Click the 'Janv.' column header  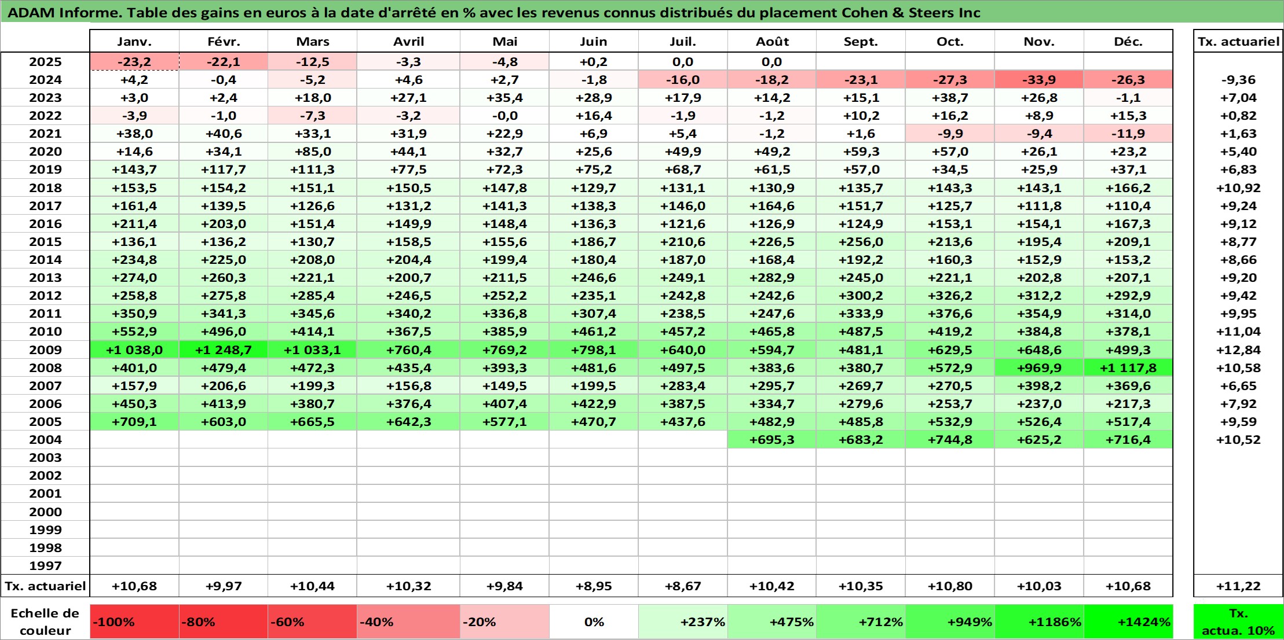coord(134,41)
